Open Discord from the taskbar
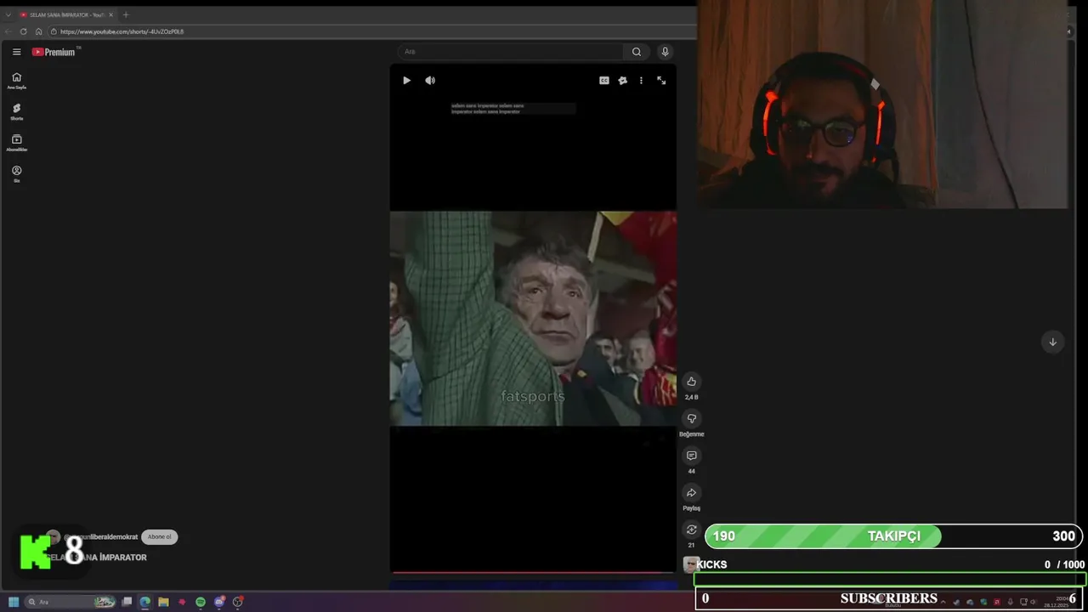This screenshot has height=612, width=1088. [219, 602]
